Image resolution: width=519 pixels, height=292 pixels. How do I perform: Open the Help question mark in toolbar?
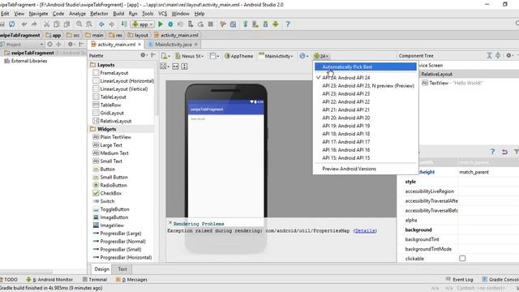[288, 24]
